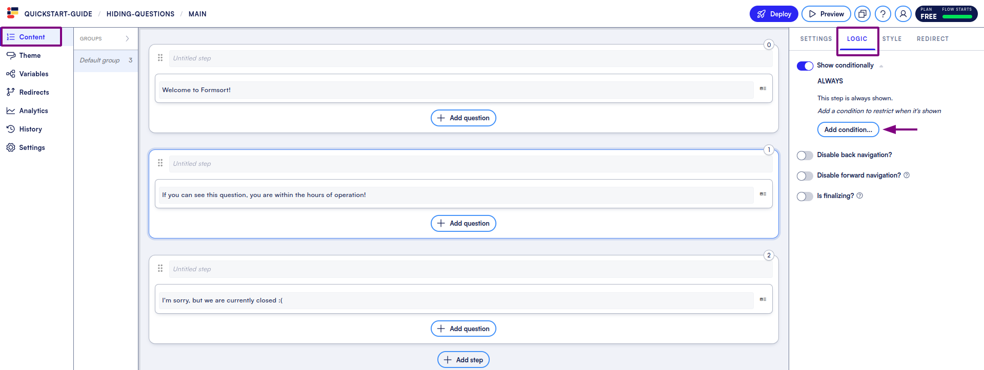Expand the Groups panel chevron

[127, 39]
